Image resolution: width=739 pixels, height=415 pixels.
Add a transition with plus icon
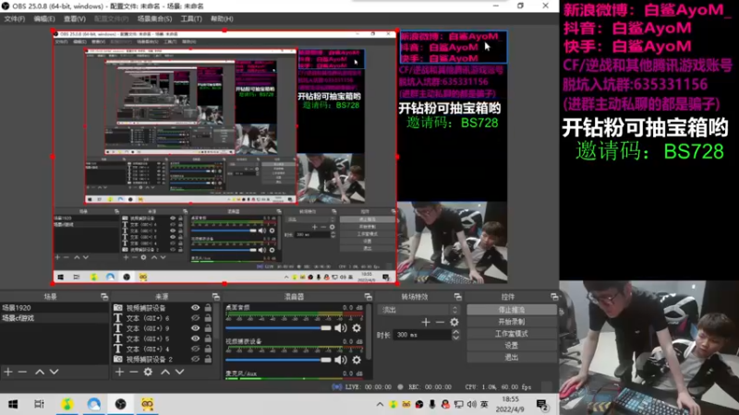click(x=426, y=322)
